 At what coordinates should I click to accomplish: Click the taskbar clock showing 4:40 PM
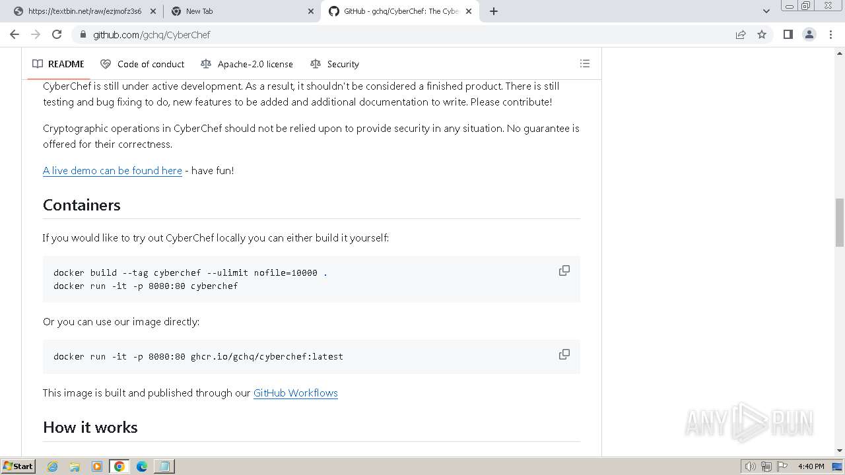(811, 466)
